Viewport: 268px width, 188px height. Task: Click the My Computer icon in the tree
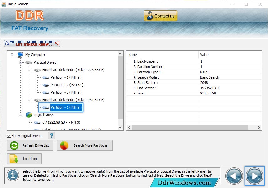pyautogui.click(x=20, y=55)
